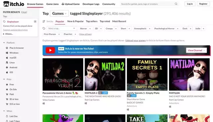Open Community in top navigation
Viewport: 213px width, 122px height.
point(109,4)
